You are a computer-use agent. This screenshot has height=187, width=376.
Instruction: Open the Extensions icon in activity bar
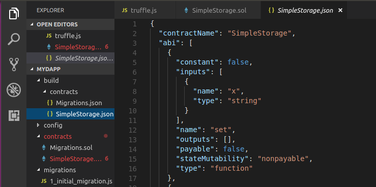(x=14, y=116)
